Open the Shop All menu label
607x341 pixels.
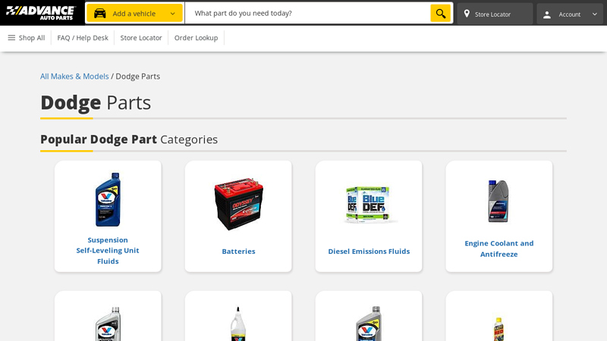32,38
